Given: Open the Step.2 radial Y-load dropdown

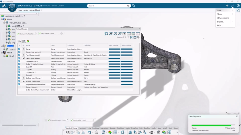Looking at the screenshot, I should [60, 33].
